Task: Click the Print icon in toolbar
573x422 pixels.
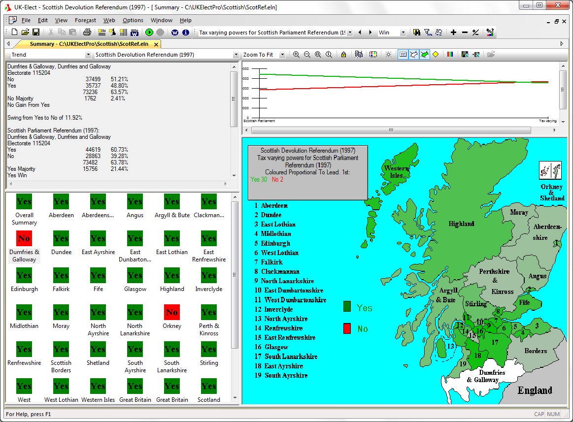Action: click(x=87, y=32)
